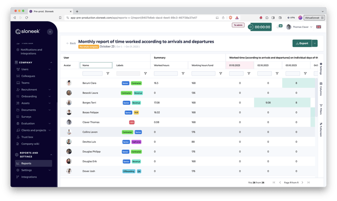Focus the Name filter text box
This screenshot has width=337, height=201.
click(93, 74)
